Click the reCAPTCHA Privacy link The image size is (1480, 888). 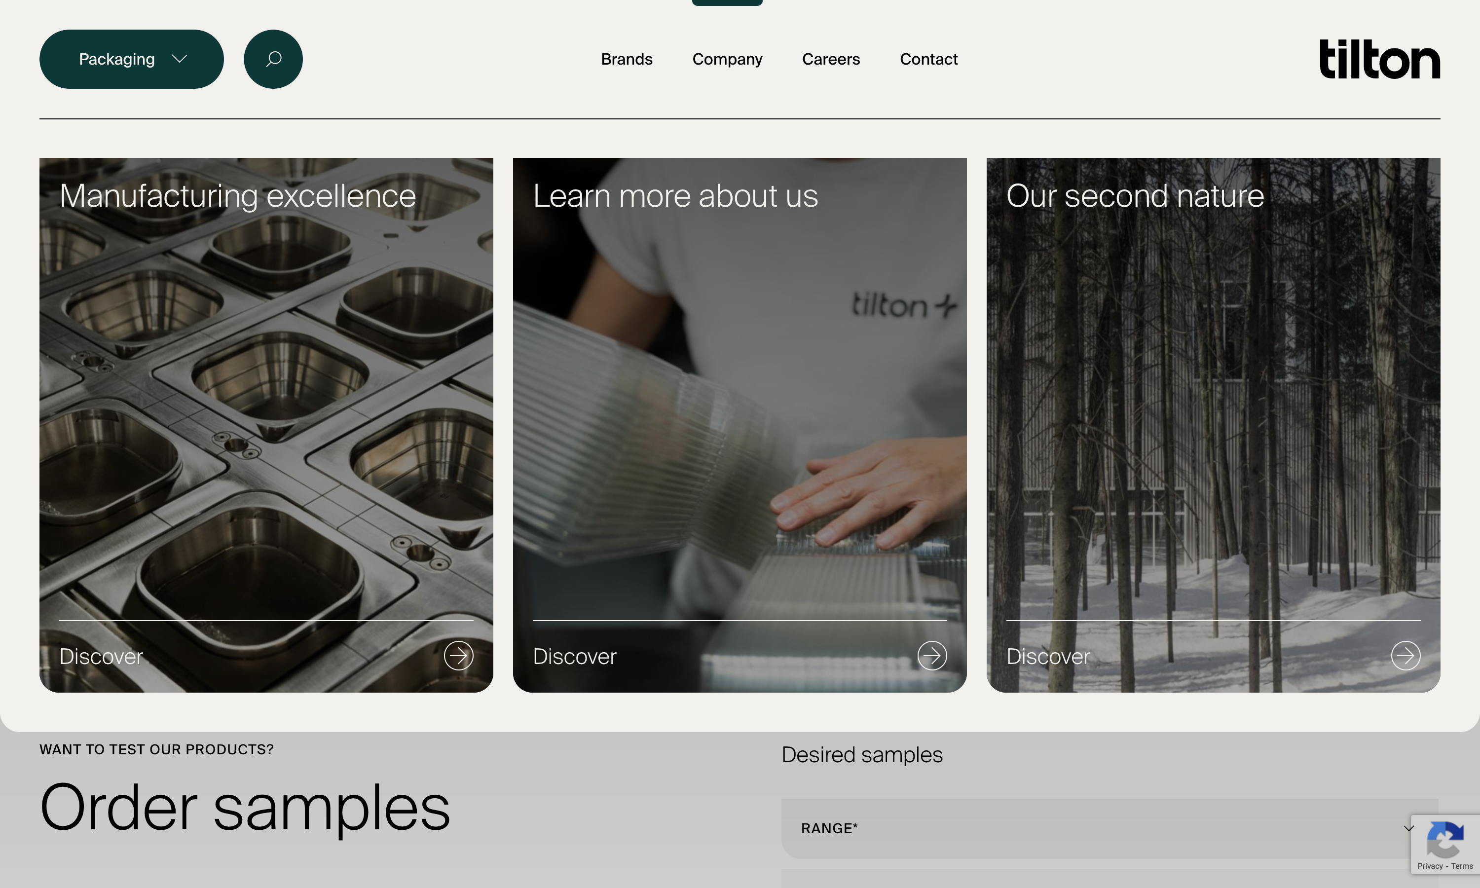tap(1430, 866)
